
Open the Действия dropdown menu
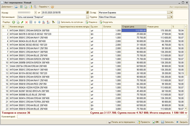tap(7, 7)
